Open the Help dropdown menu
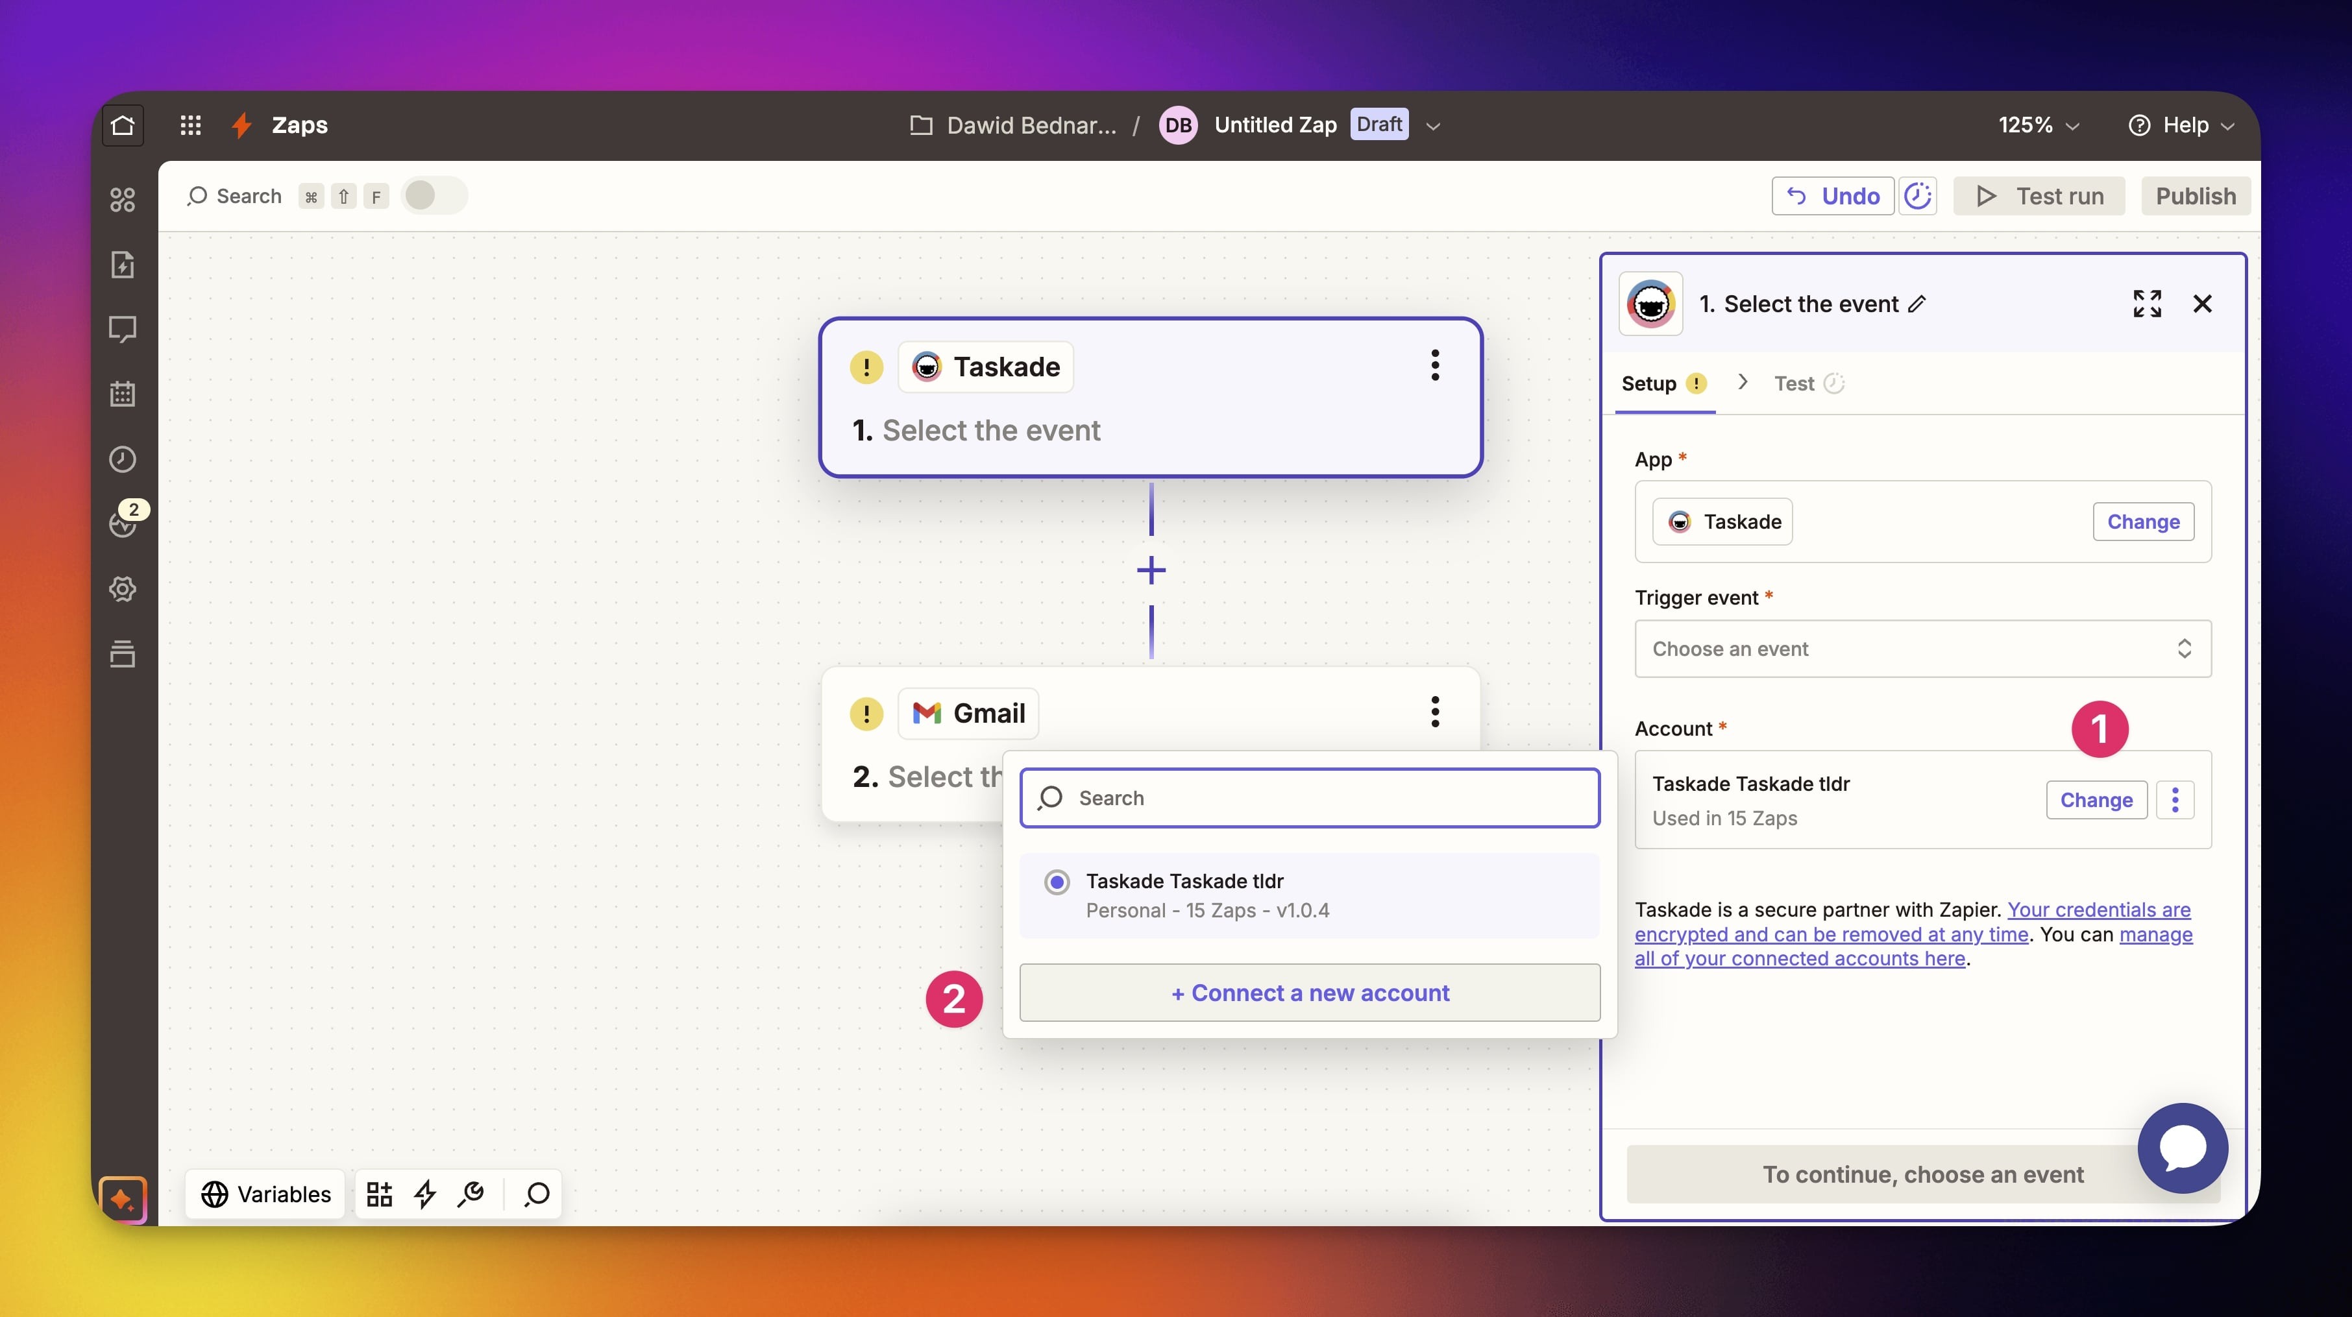 [2181, 125]
